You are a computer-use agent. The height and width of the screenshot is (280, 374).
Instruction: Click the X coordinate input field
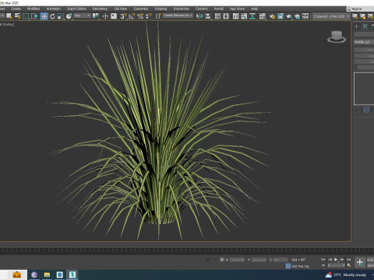(x=237, y=260)
